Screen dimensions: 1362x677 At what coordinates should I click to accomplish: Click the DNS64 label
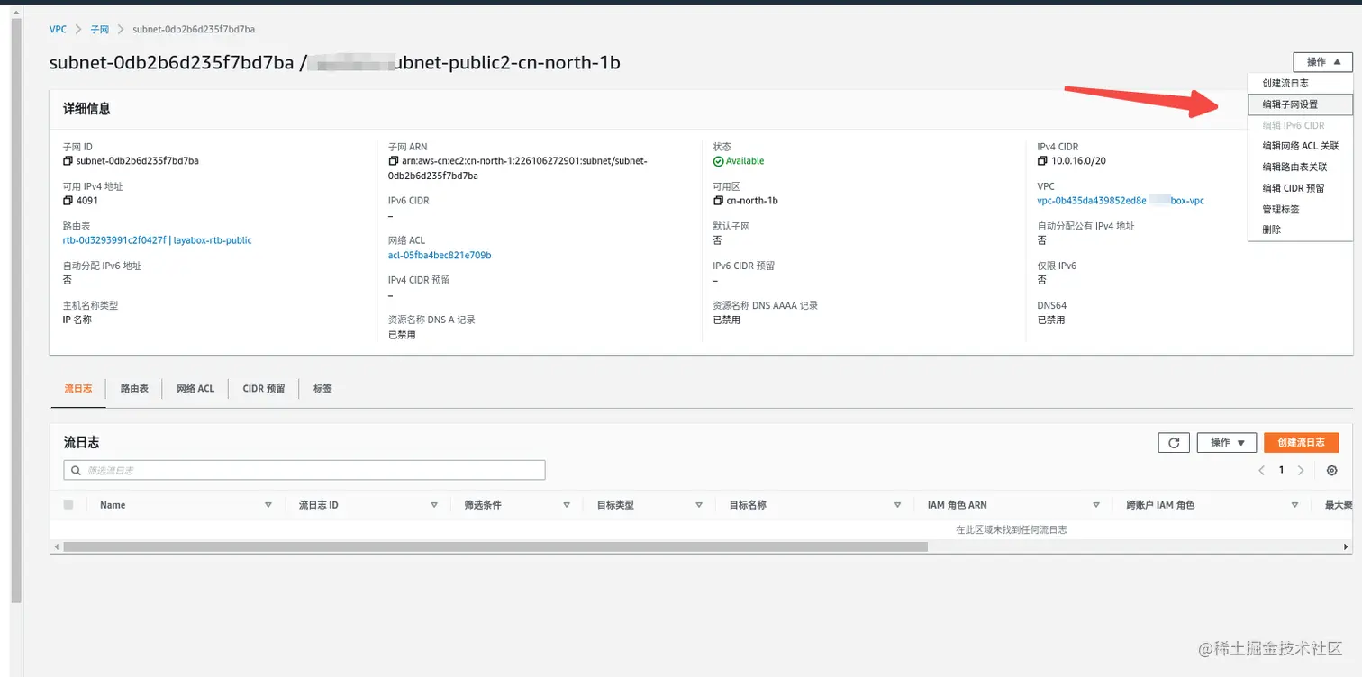pos(1051,305)
